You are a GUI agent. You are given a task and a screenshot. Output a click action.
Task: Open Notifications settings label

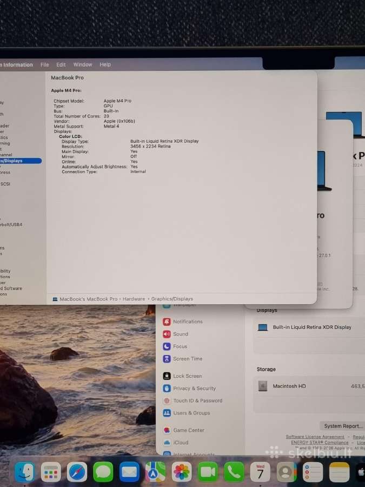(188, 322)
